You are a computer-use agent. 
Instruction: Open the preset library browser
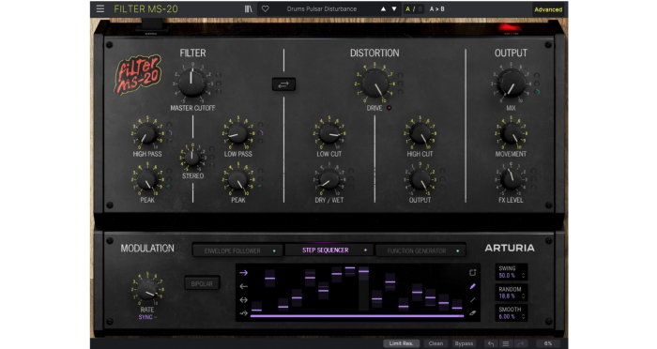[x=249, y=8]
